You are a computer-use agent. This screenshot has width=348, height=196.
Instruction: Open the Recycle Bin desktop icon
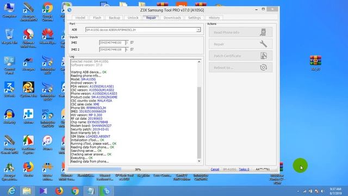[9, 36]
